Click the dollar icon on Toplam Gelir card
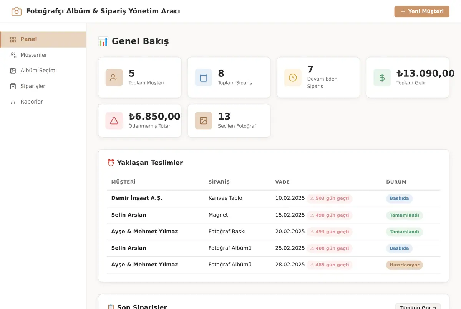The width and height of the screenshot is (461, 309). click(x=382, y=77)
